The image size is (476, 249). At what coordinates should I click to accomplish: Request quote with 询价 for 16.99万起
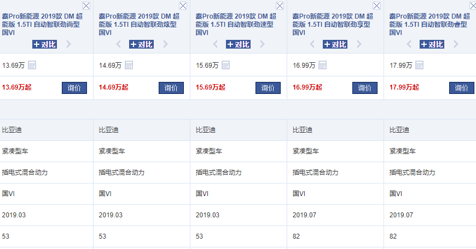(365, 88)
